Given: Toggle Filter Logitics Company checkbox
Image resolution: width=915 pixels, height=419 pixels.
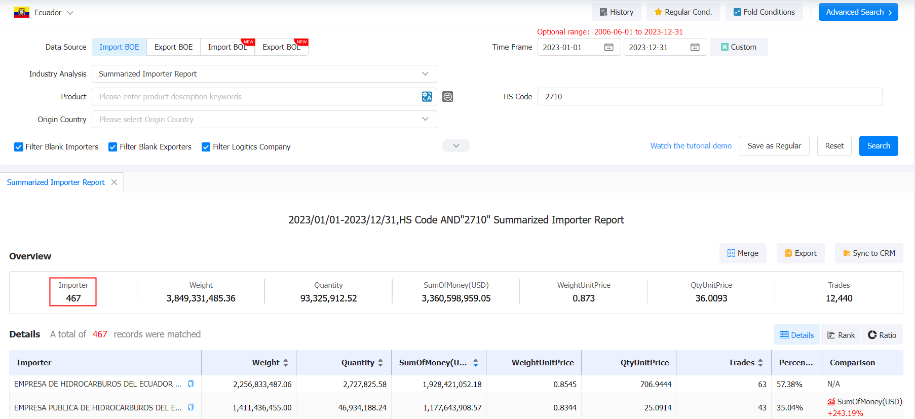Looking at the screenshot, I should (x=206, y=147).
